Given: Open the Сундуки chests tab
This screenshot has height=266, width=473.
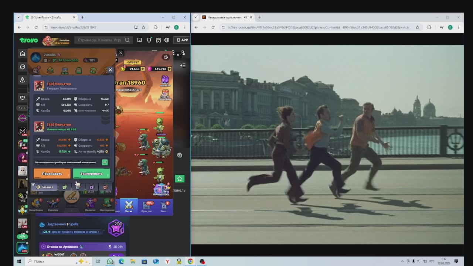Looking at the screenshot, I should coord(146,207).
